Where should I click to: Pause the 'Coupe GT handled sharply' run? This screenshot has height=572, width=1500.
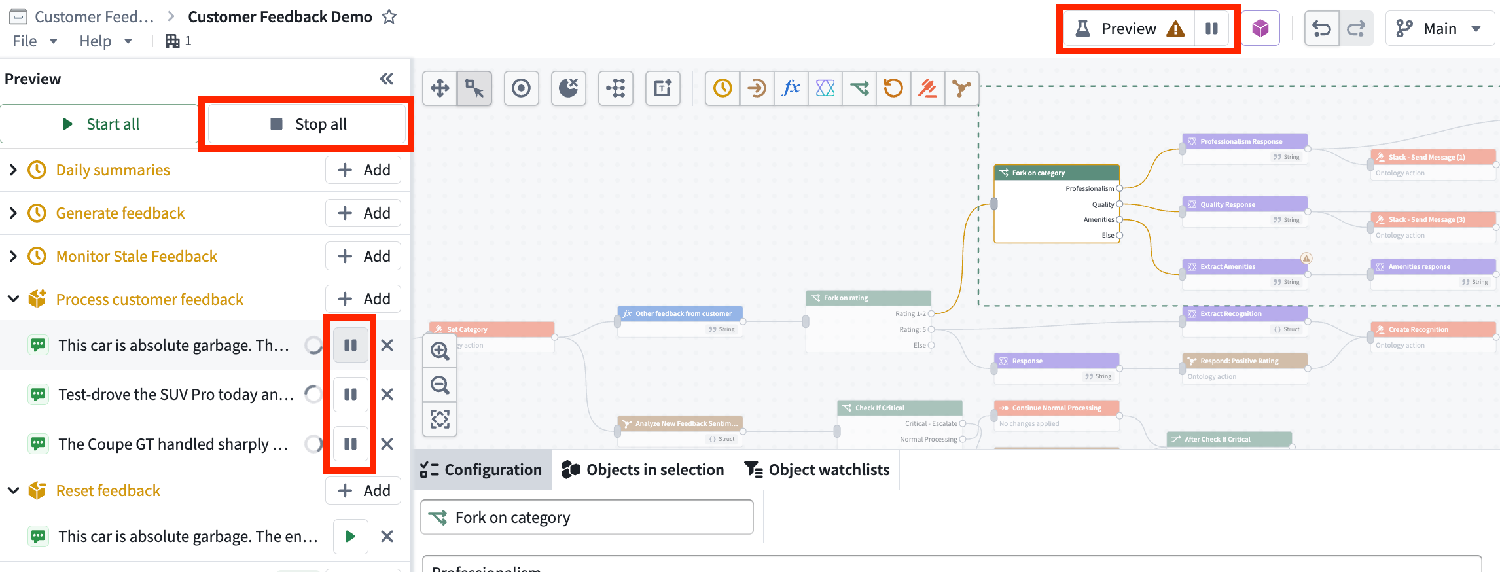pos(350,444)
